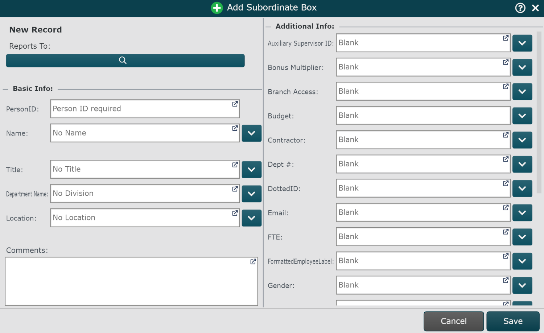This screenshot has width=544, height=333.
Task: Open Contractor field pop-out icon
Action: [x=506, y=135]
